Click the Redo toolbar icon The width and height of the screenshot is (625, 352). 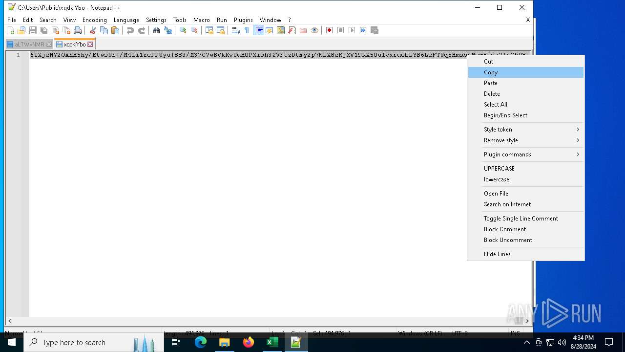tap(142, 30)
